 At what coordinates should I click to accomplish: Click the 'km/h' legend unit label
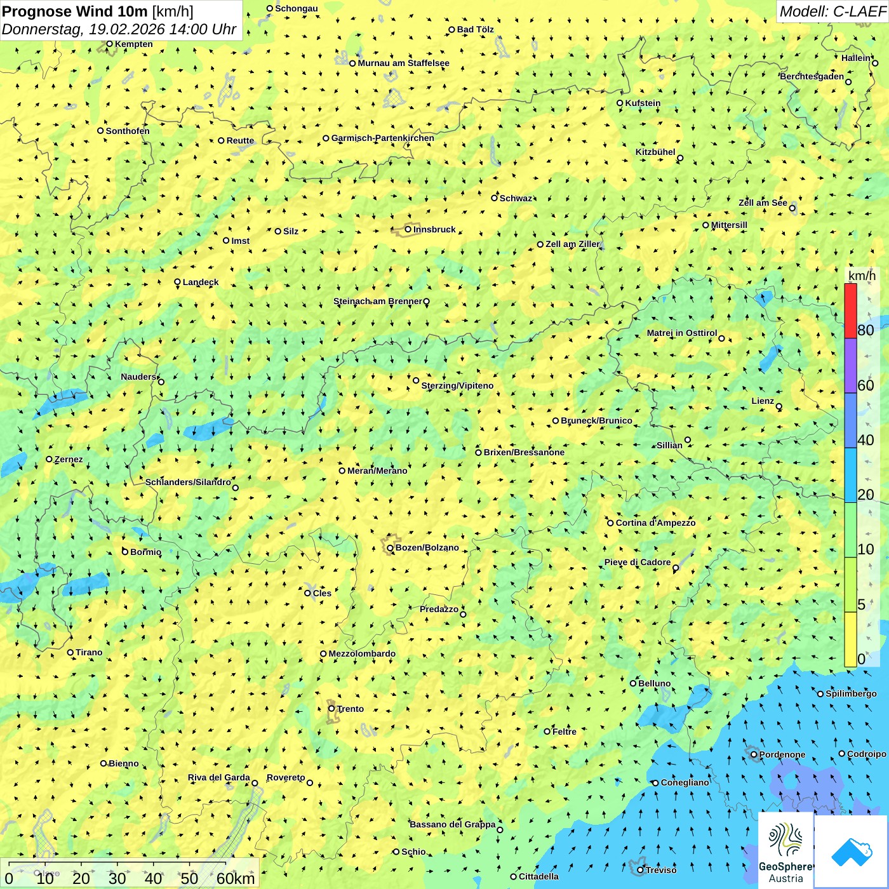pos(862,276)
